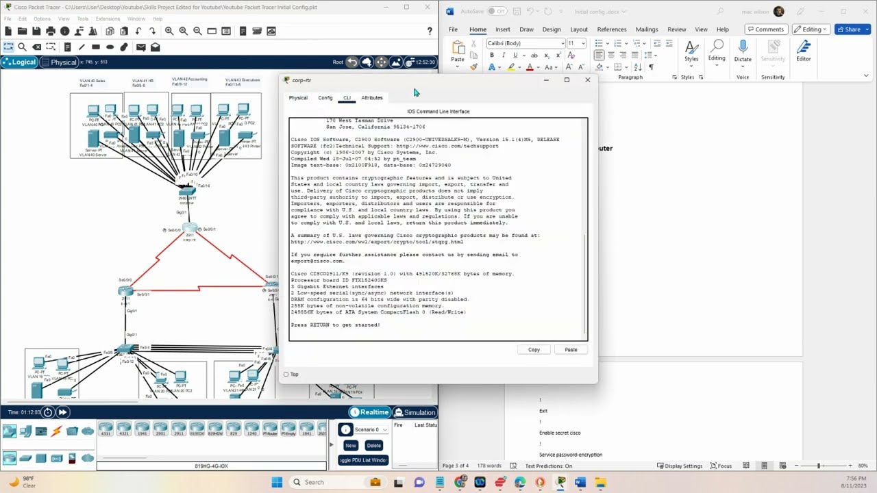Click the Save icon in Packet Tracer
The height and width of the screenshot is (493, 877).
click(x=36, y=31)
